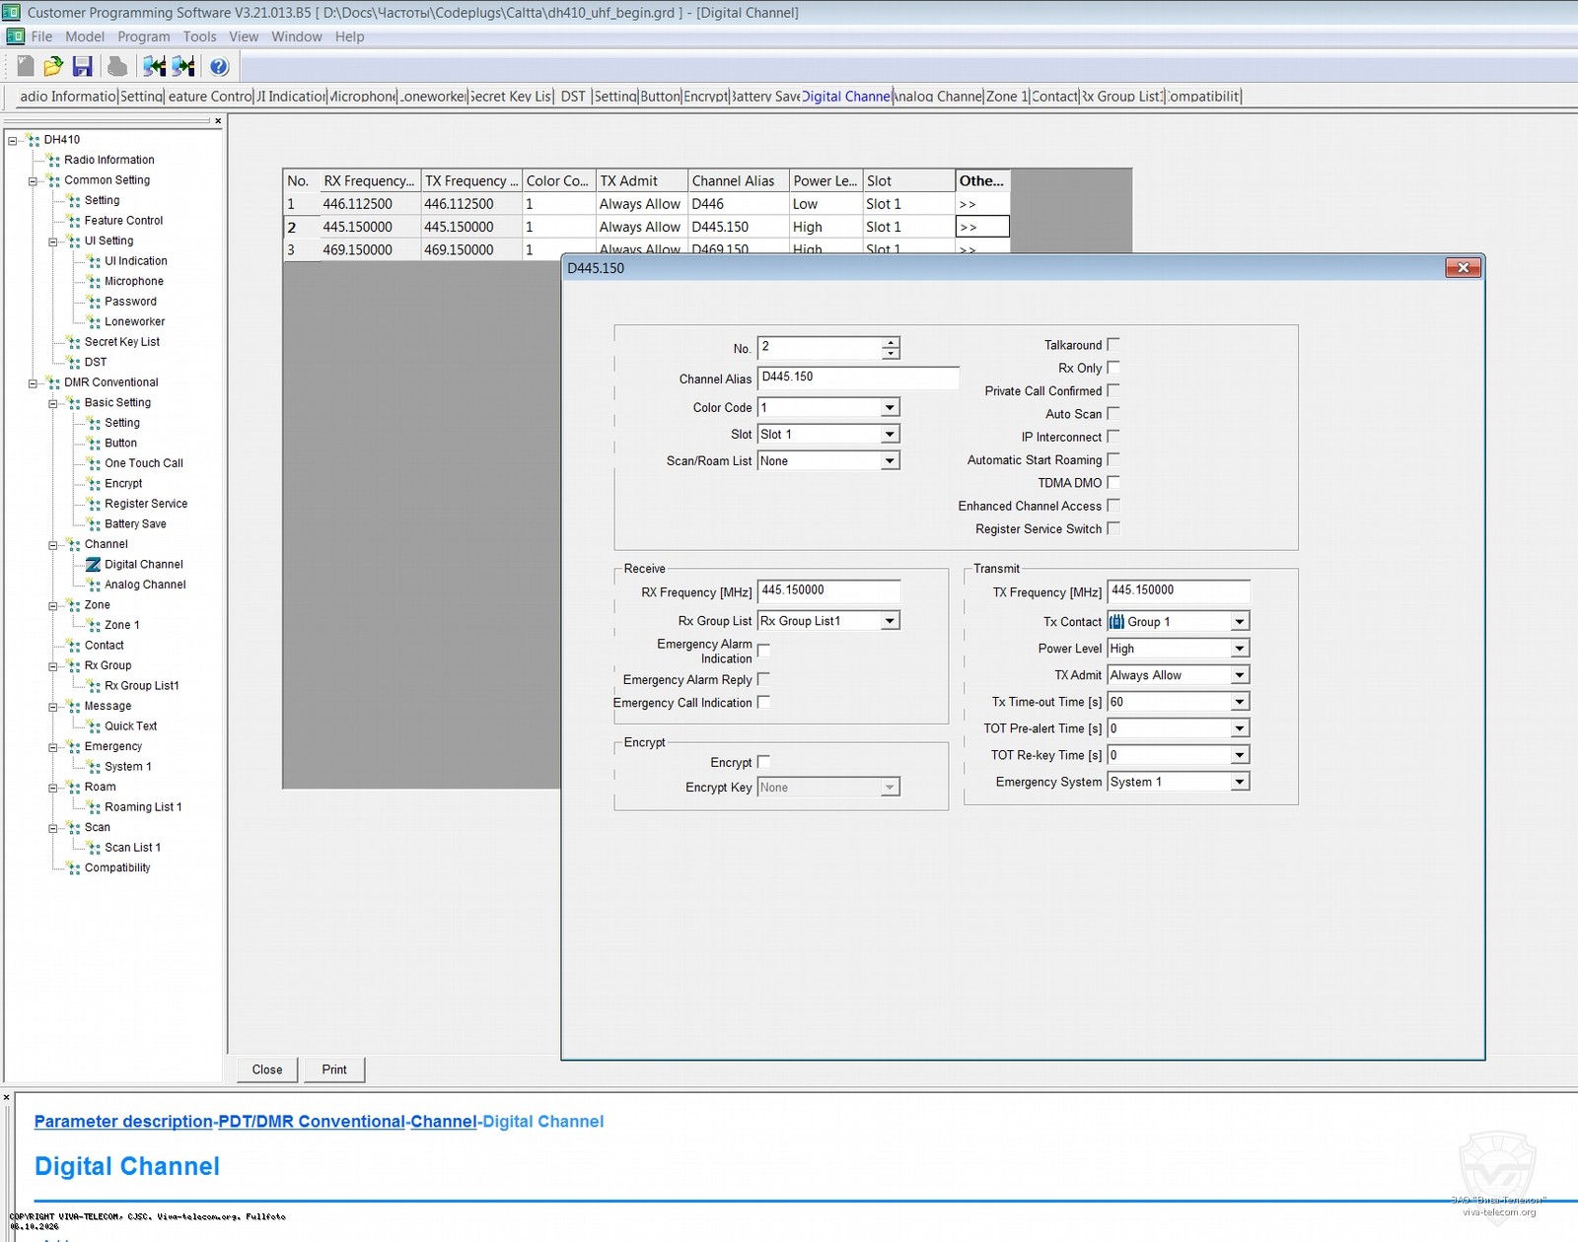Viewport: 1578px width, 1242px height.
Task: Enable the Encrypt checkbox
Action: coord(763,762)
